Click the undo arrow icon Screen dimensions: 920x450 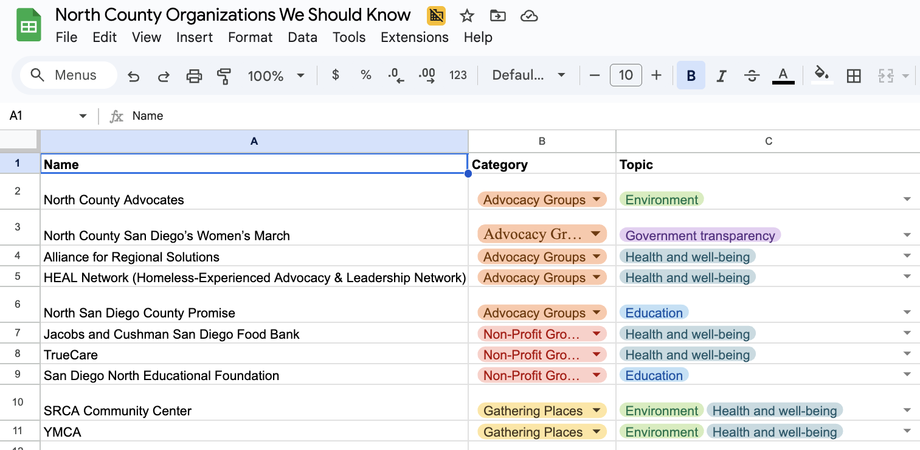click(x=134, y=76)
